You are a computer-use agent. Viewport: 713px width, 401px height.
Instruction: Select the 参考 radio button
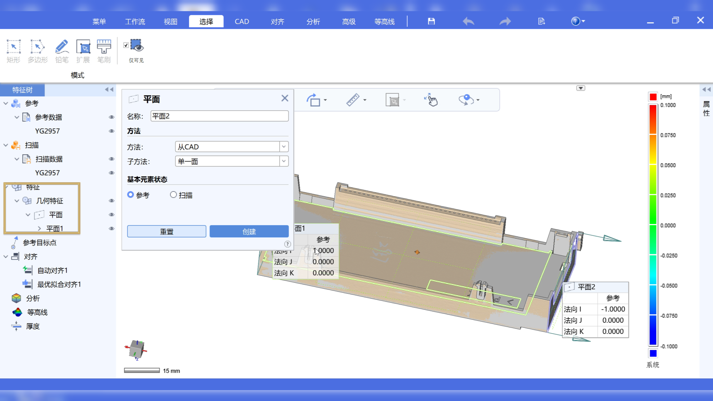tap(130, 195)
